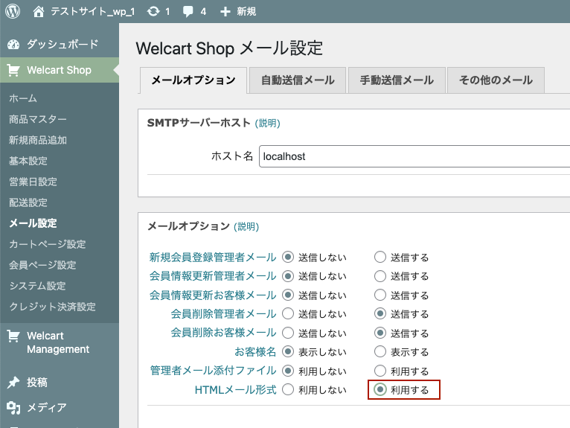Click the Welcart Management cart icon
Image resolution: width=570 pixels, height=428 pixels.
[13, 336]
